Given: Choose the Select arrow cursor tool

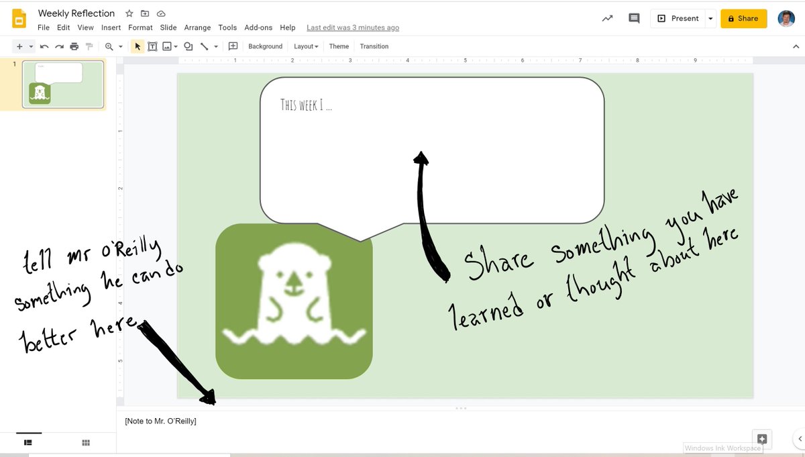Looking at the screenshot, I should tap(138, 46).
